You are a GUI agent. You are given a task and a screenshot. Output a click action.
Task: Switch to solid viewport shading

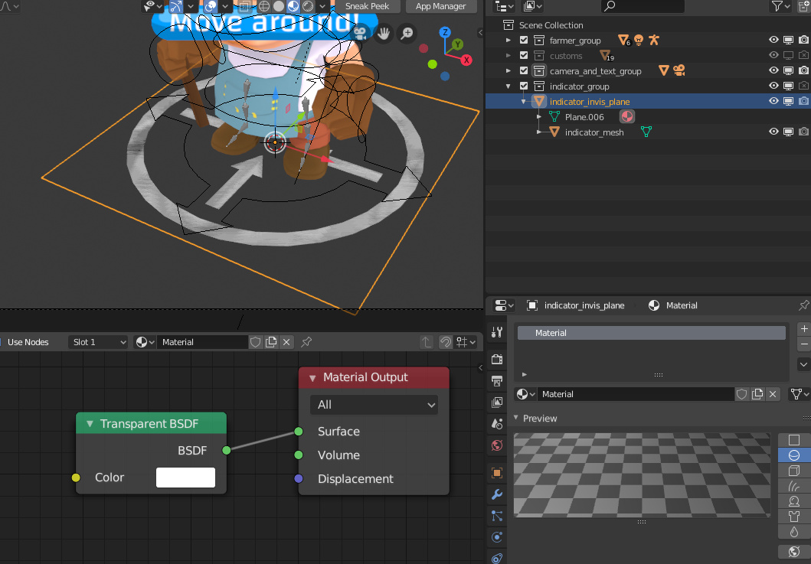point(278,6)
